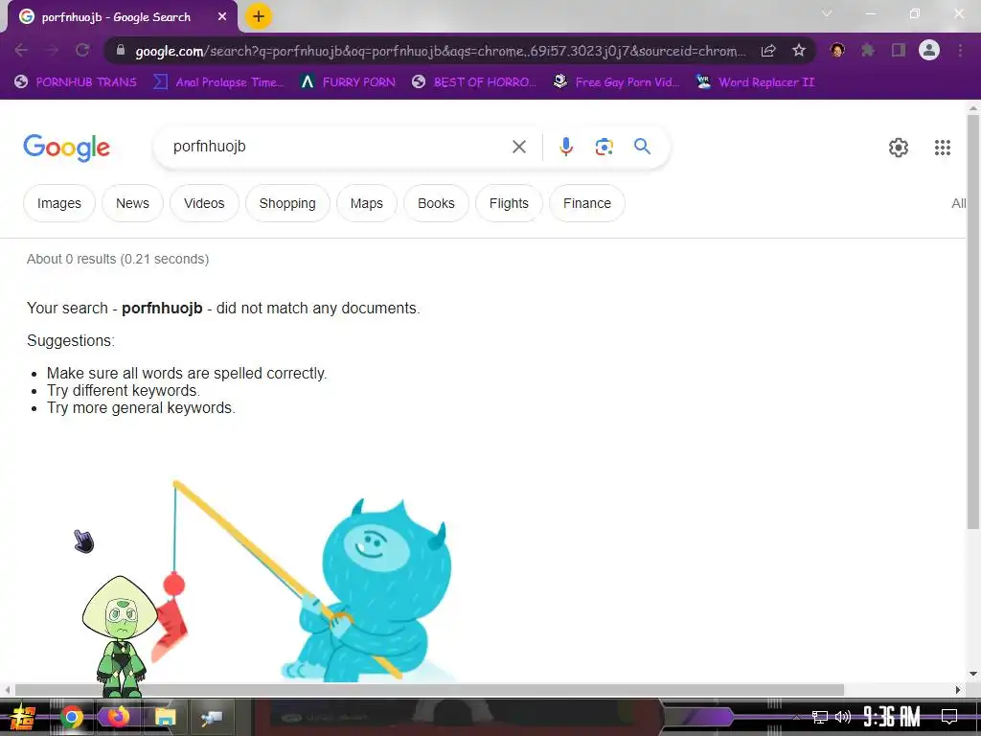Open the Google apps grid
981x736 pixels.
coord(943,148)
